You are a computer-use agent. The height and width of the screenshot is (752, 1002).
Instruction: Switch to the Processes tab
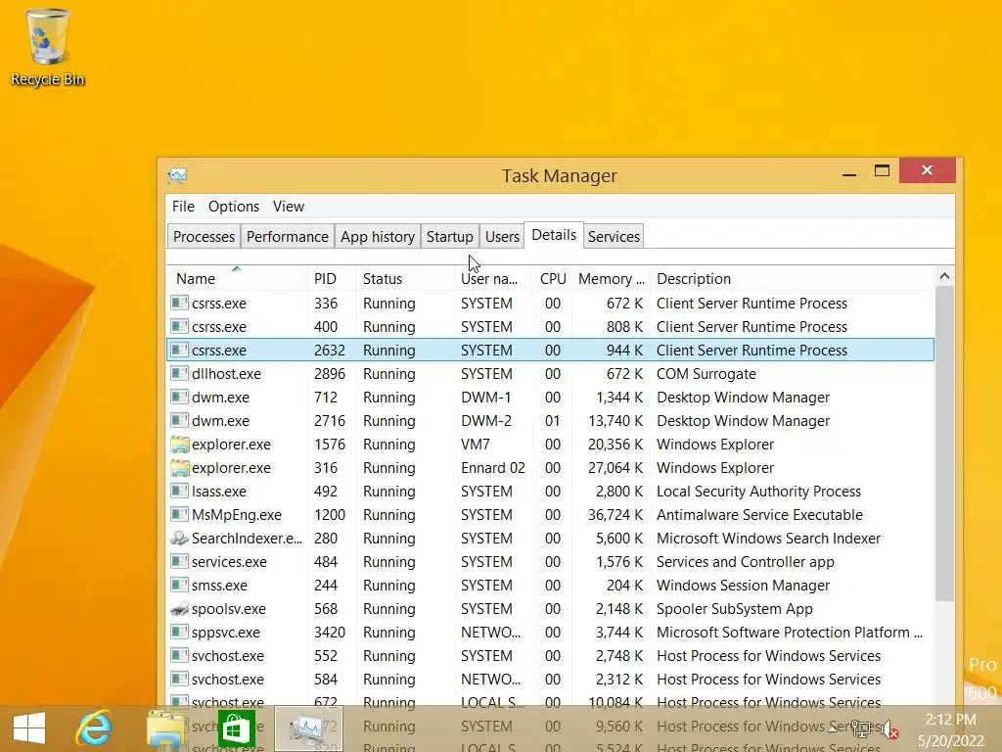pyautogui.click(x=204, y=237)
